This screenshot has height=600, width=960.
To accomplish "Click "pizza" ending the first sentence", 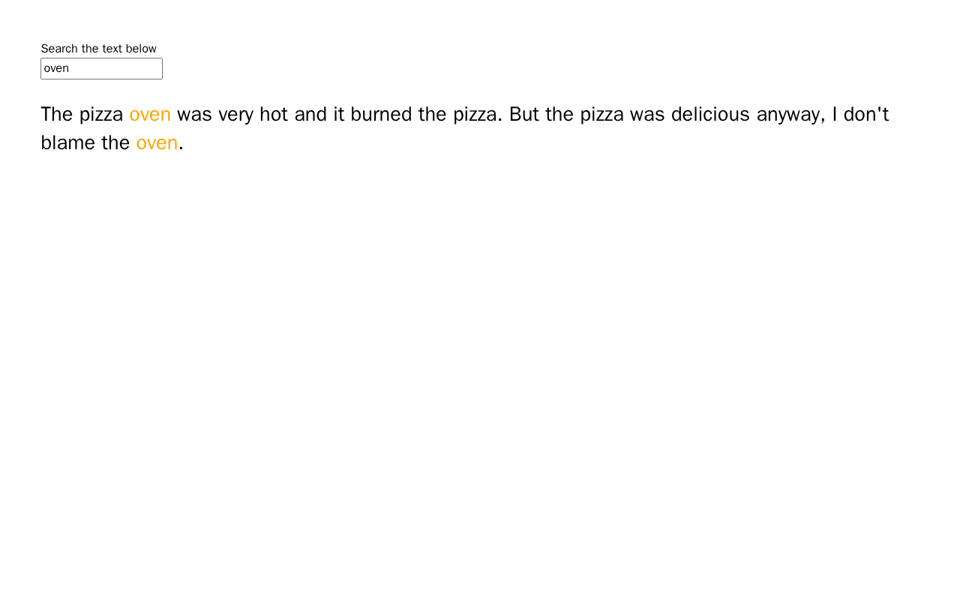I will point(475,114).
